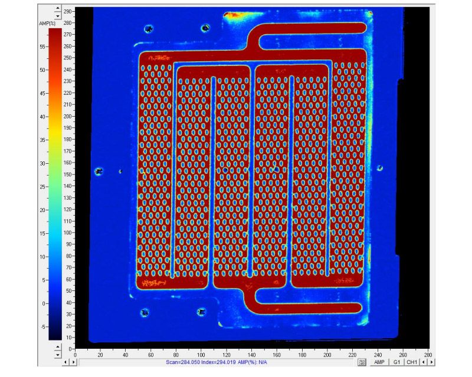Viewport: 472px width, 377px height.
Task: Select the CH1 channel tab
Action: (412, 362)
